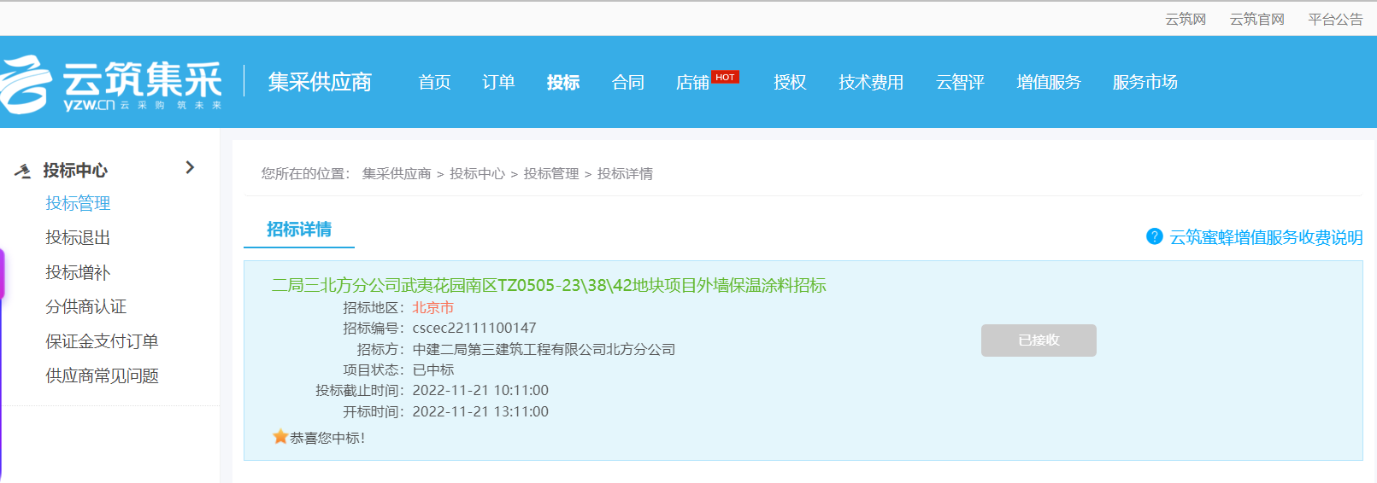Navigate to 投标中心 in breadcrumb
The image size is (1377, 483).
pyautogui.click(x=477, y=173)
